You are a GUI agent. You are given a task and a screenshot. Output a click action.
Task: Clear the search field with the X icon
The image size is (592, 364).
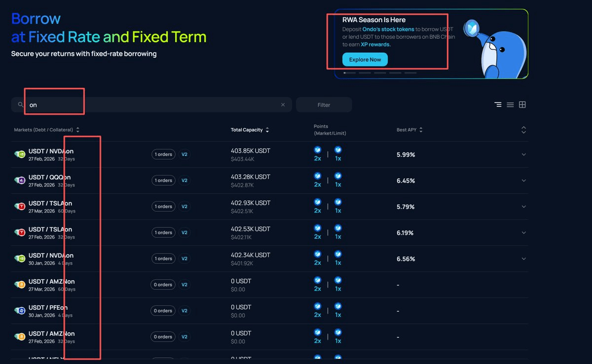[x=283, y=105]
